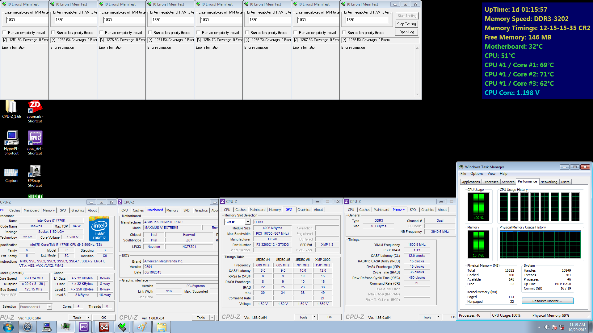Open the Windows Start menu orb
Viewport: 593px width, 333px height.
[x=8, y=327]
